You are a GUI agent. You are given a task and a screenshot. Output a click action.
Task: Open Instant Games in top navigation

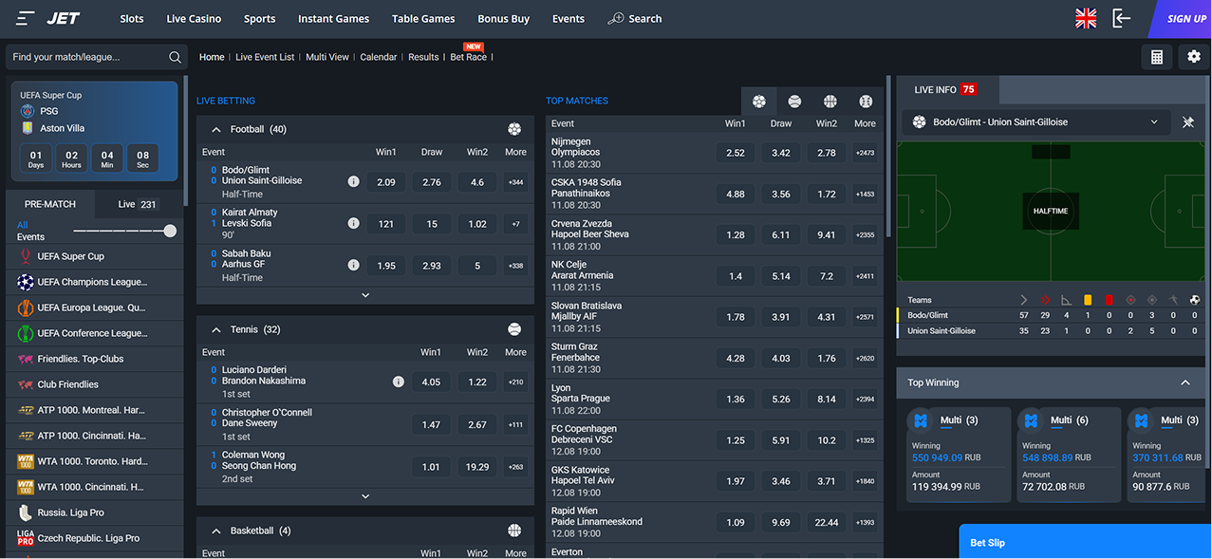point(333,19)
